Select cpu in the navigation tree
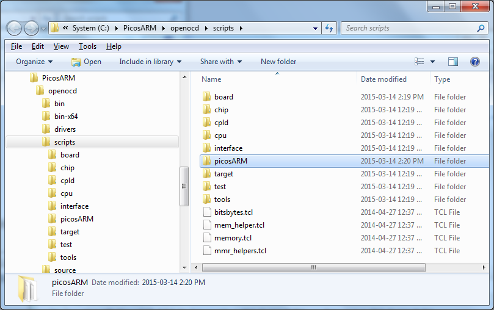The width and height of the screenshot is (494, 310). (67, 193)
